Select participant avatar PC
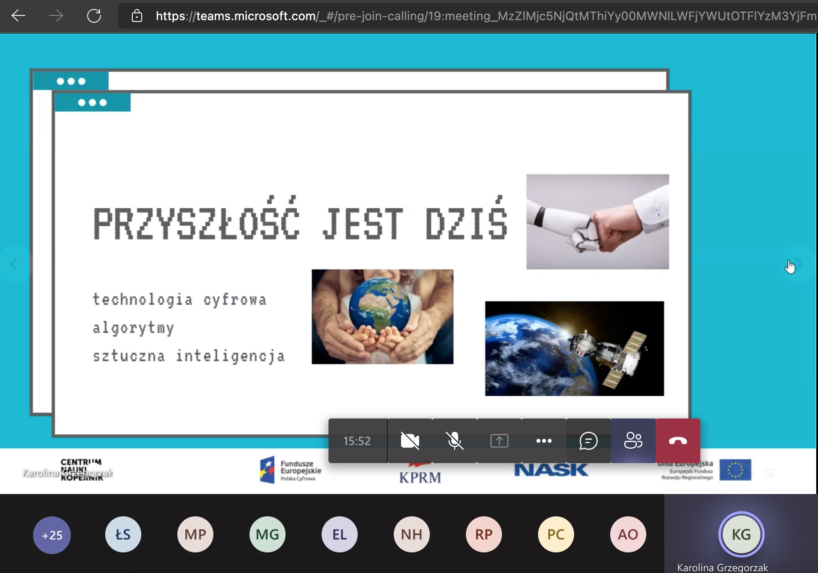This screenshot has width=818, height=573. click(556, 534)
